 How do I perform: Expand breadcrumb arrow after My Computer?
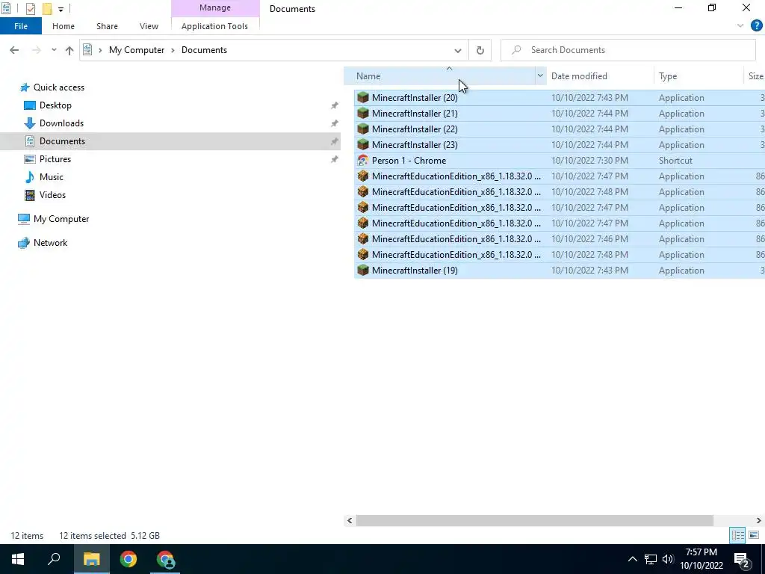(x=173, y=50)
